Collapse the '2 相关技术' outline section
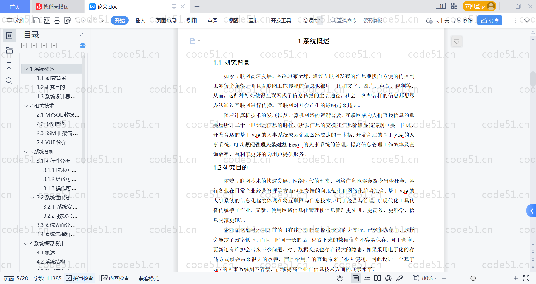This screenshot has height=284, width=536. pyautogui.click(x=26, y=106)
